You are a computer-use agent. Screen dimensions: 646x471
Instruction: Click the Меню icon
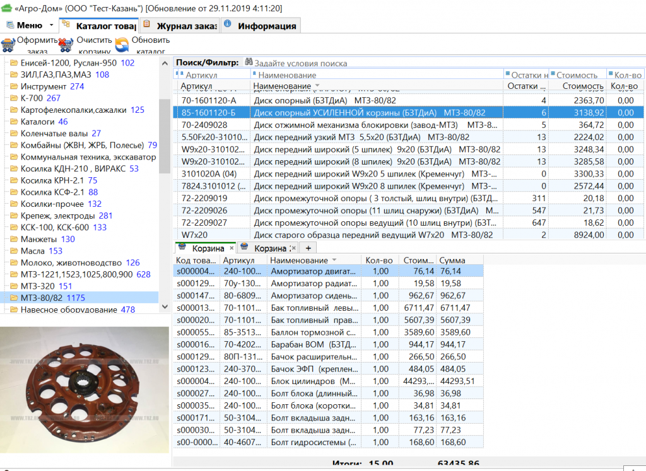[10, 25]
